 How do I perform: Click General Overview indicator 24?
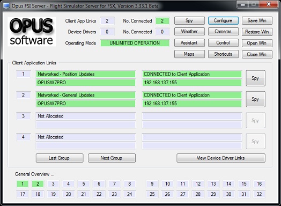[130, 194]
